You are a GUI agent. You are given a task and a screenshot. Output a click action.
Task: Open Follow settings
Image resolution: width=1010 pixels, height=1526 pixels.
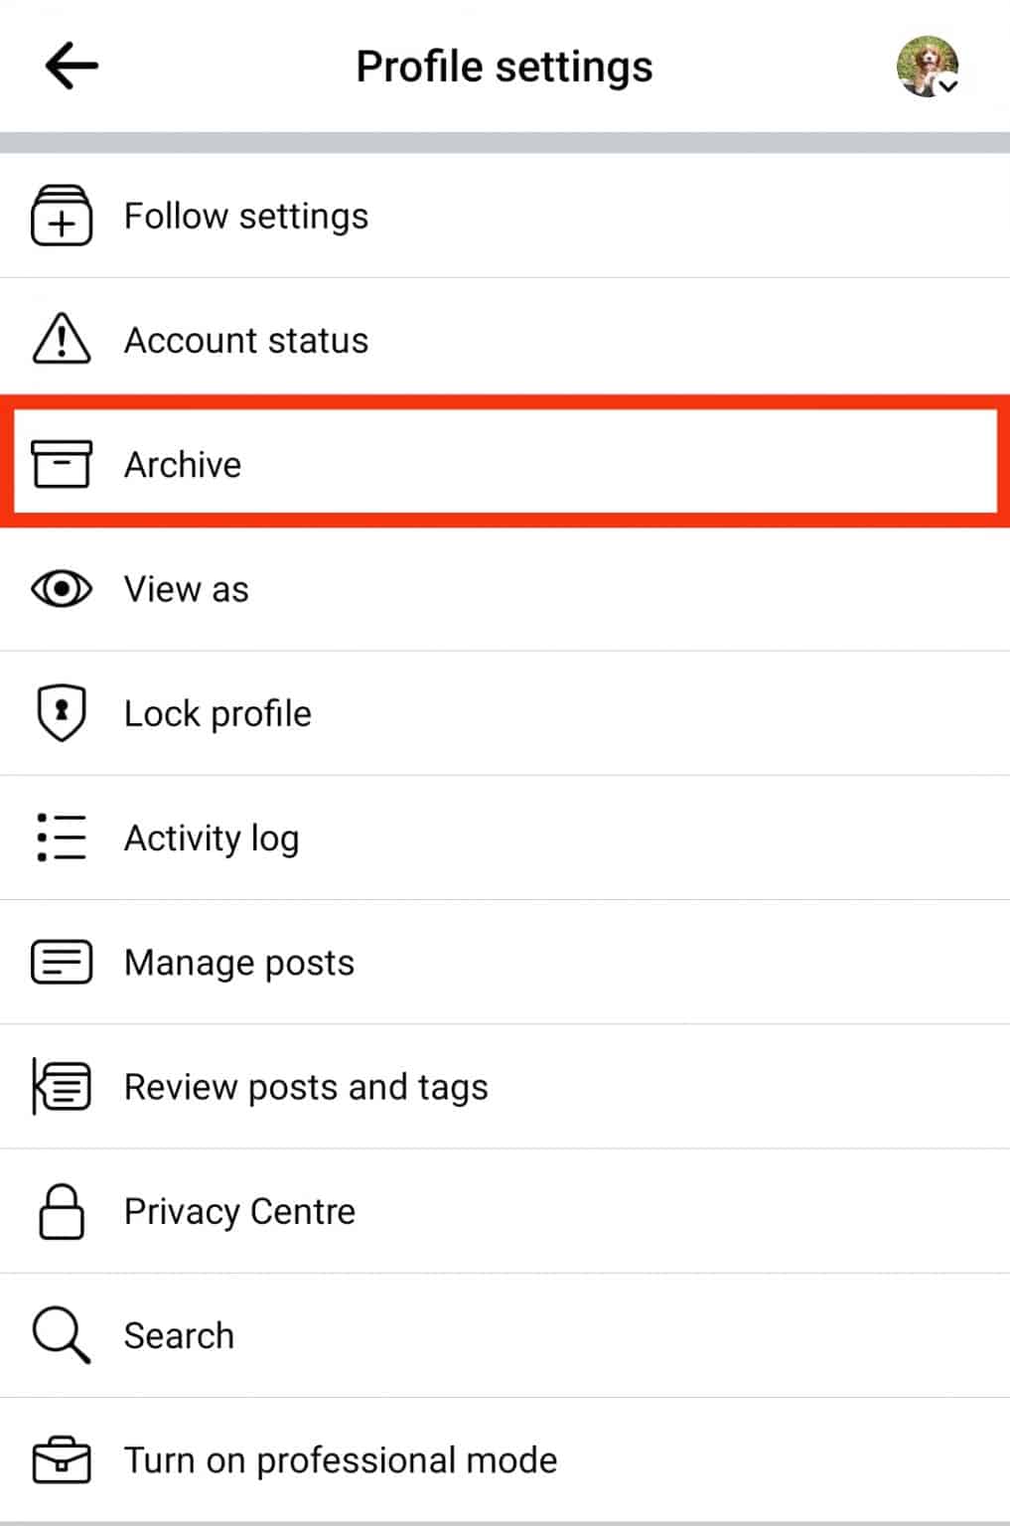click(x=245, y=216)
